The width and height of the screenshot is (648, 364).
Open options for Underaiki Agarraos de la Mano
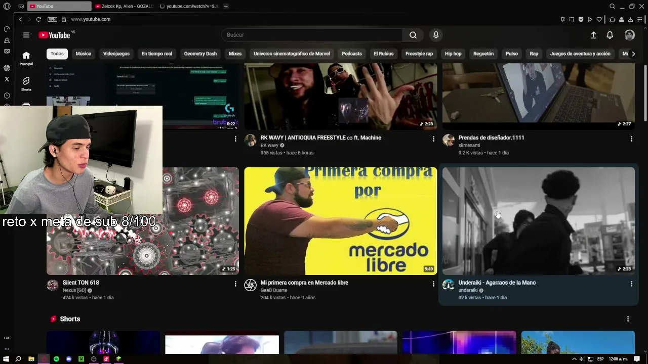(x=631, y=284)
